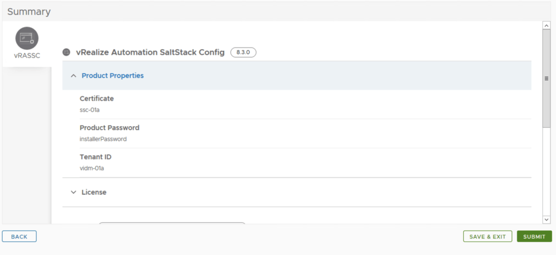Submit the configuration with SUBMIT button
This screenshot has width=556, height=255.
[534, 237]
